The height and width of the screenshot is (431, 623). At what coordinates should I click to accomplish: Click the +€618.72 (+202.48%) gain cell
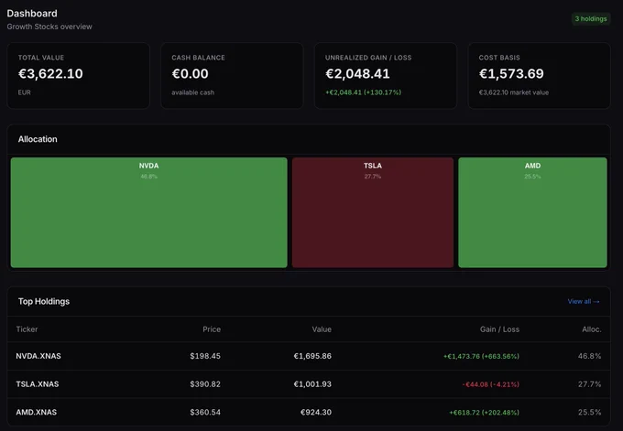484,413
